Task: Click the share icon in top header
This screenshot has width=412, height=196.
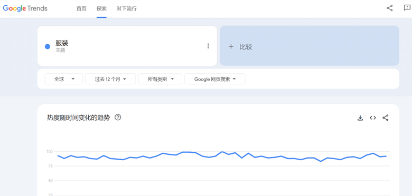Action: tap(390, 8)
